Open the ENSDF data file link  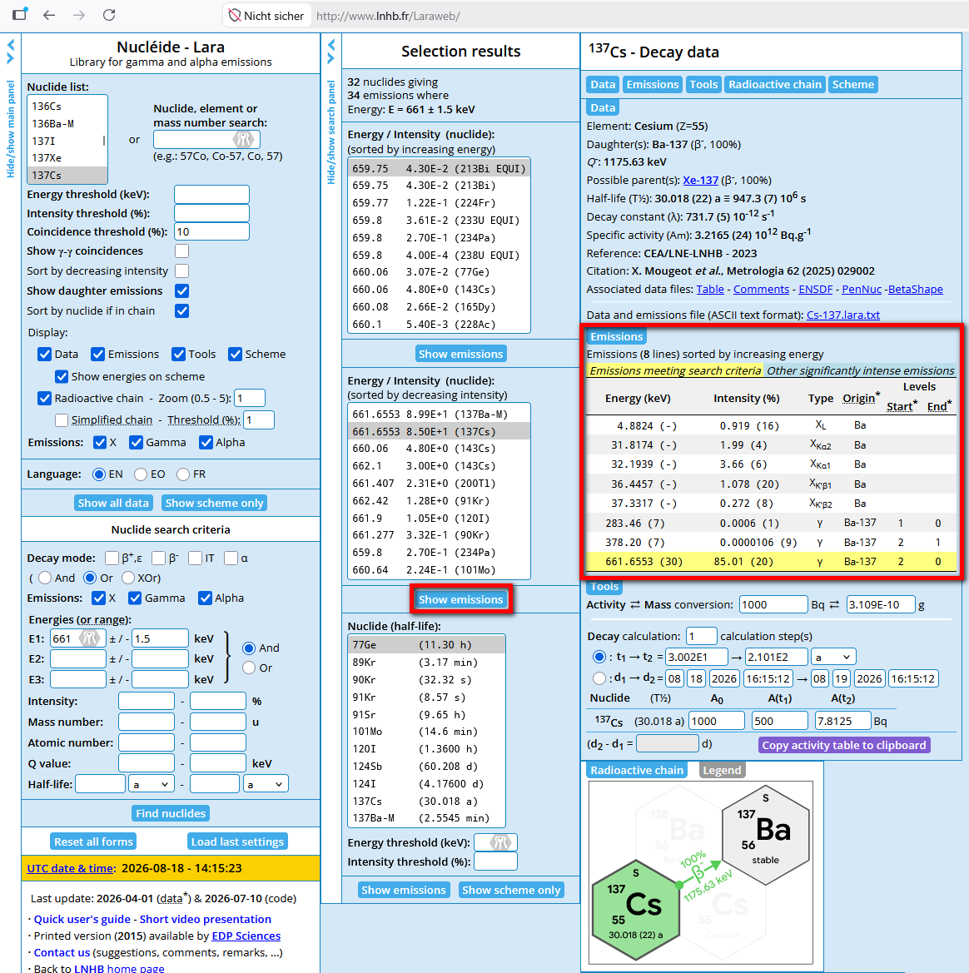point(815,289)
